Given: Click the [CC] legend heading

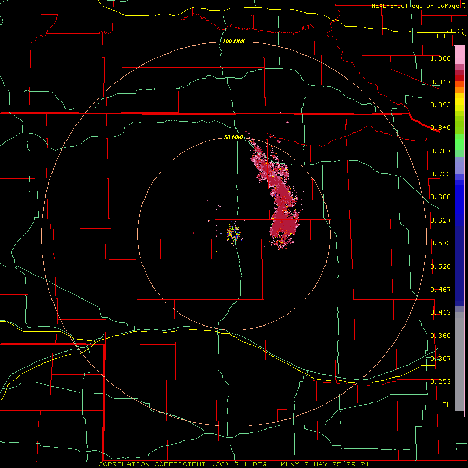Looking at the screenshot, I should pos(444,36).
